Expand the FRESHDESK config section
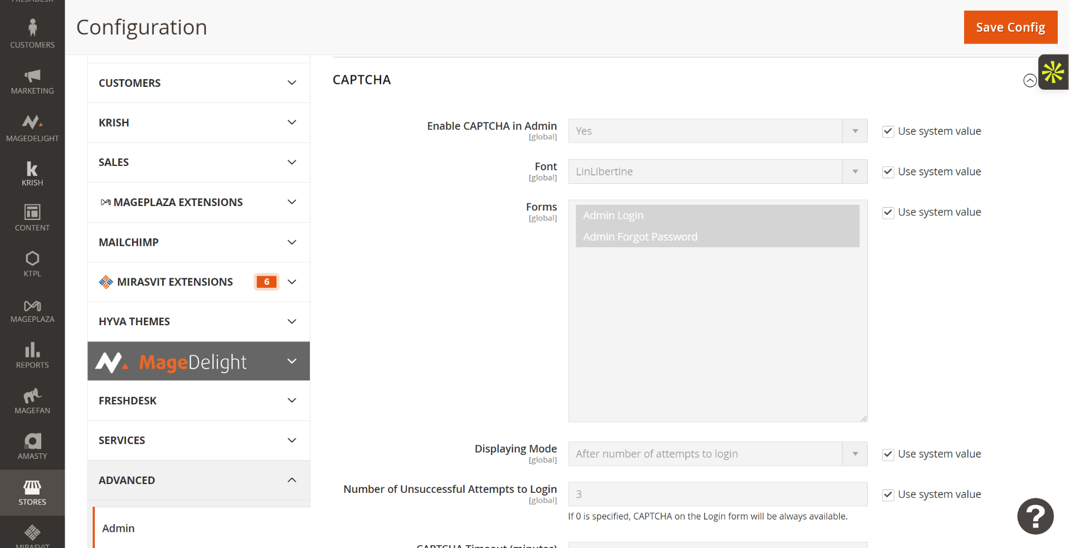The height and width of the screenshot is (548, 1070). [x=198, y=400]
